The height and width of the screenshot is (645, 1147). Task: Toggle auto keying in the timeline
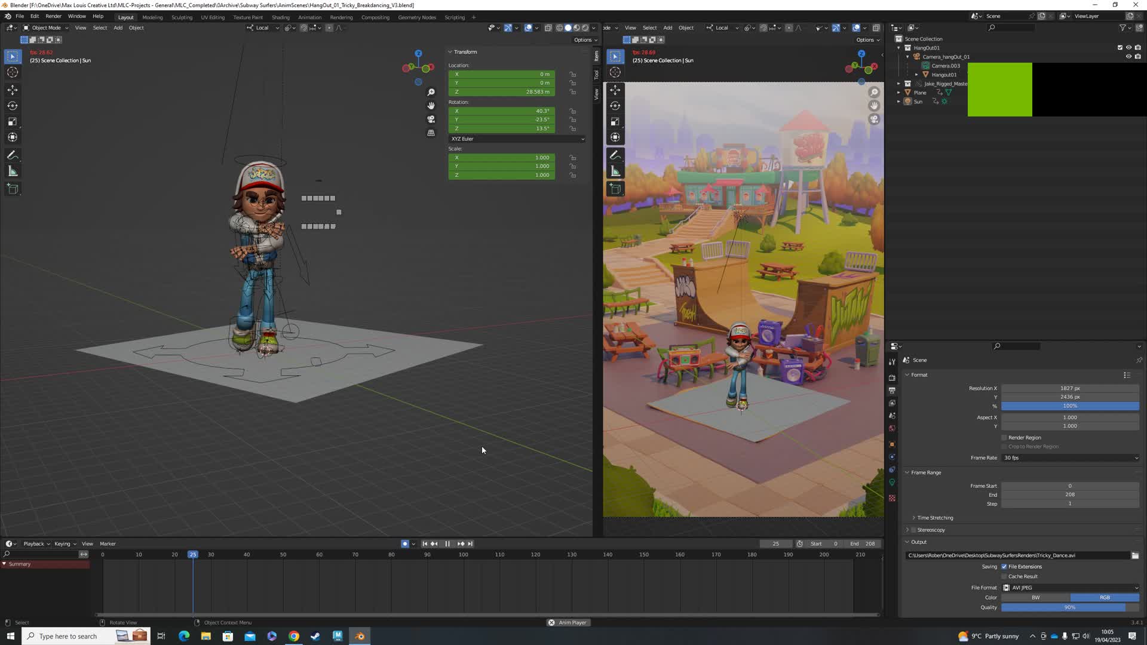coord(405,544)
